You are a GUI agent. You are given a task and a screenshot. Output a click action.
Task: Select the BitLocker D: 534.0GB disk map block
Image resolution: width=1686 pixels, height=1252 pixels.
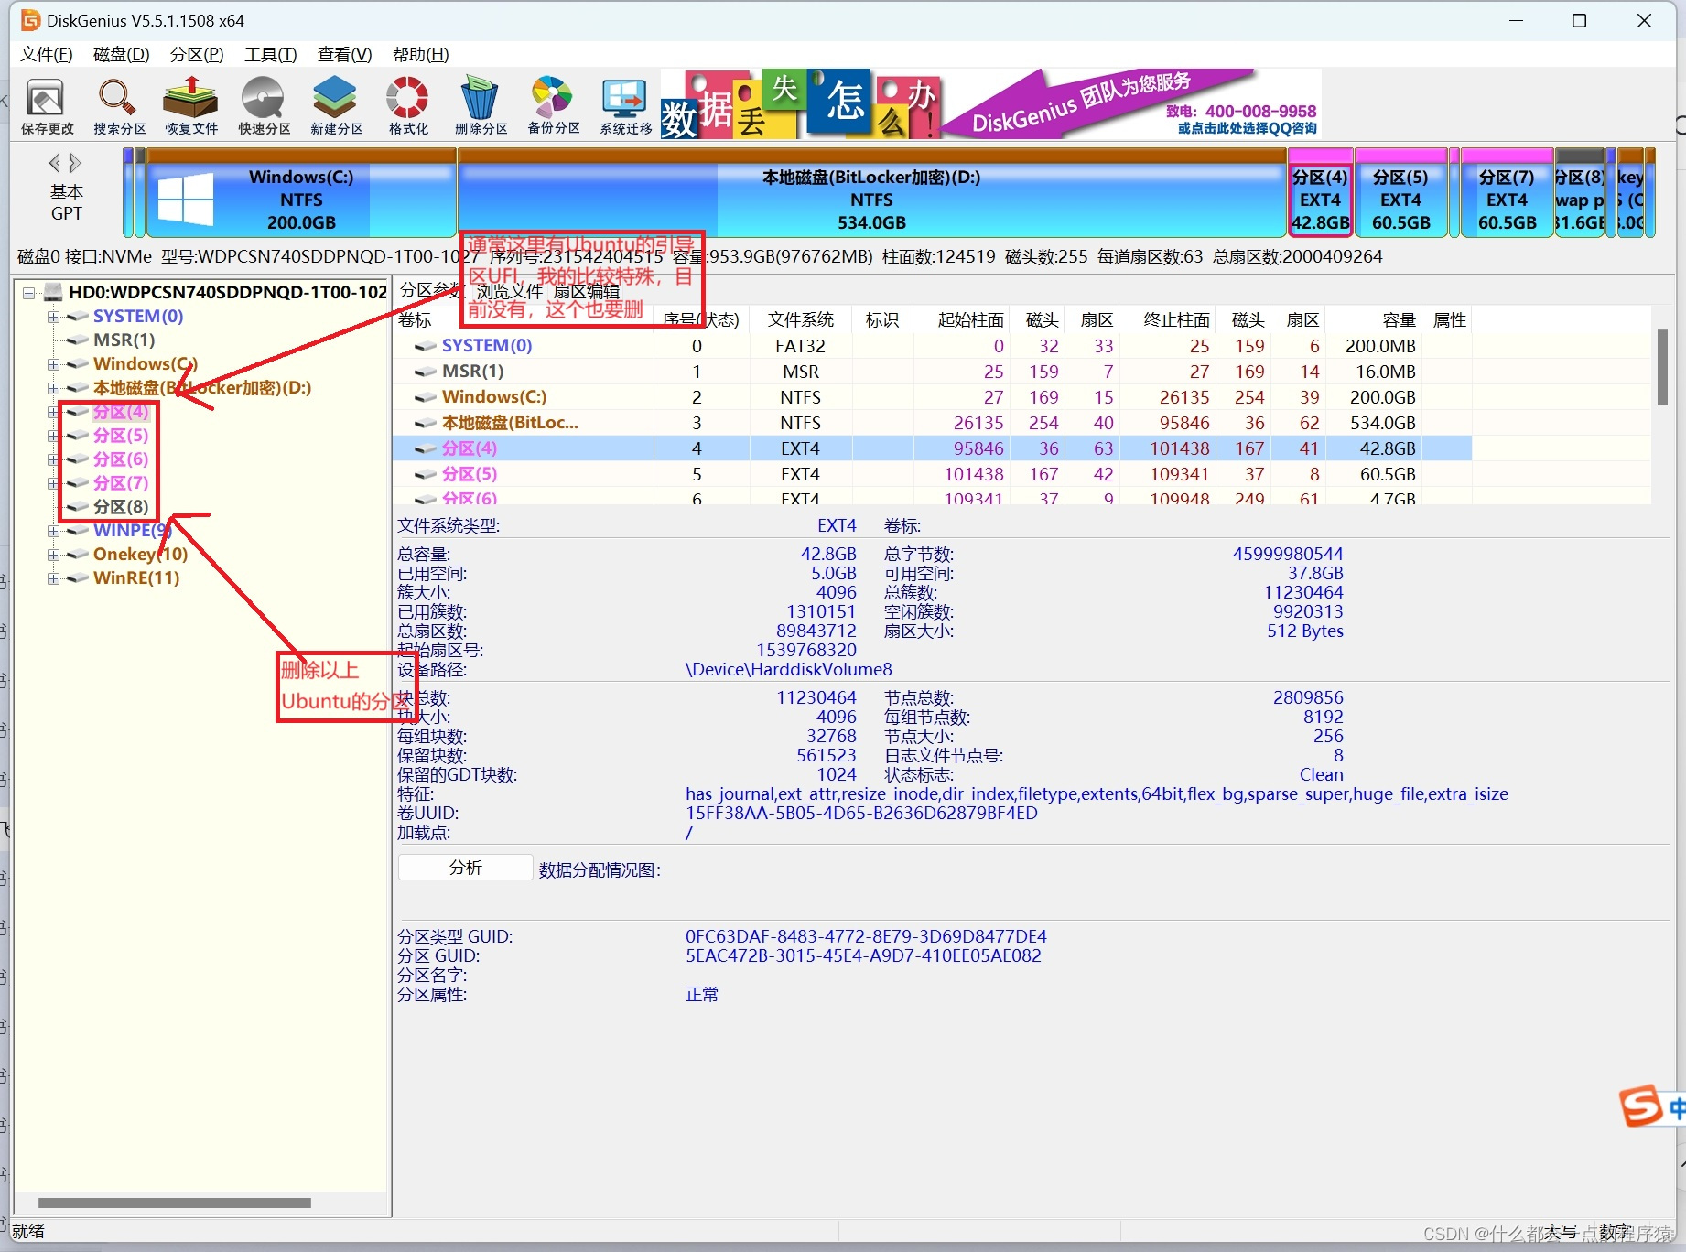[871, 194]
